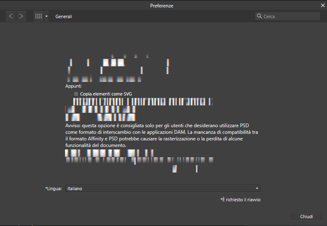This screenshot has height=226, width=327.
Task: Enable Copia elementi come SVG checkbox
Action: point(76,94)
